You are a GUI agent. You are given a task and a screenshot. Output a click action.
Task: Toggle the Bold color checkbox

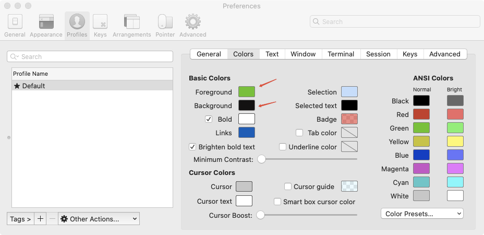coord(209,119)
